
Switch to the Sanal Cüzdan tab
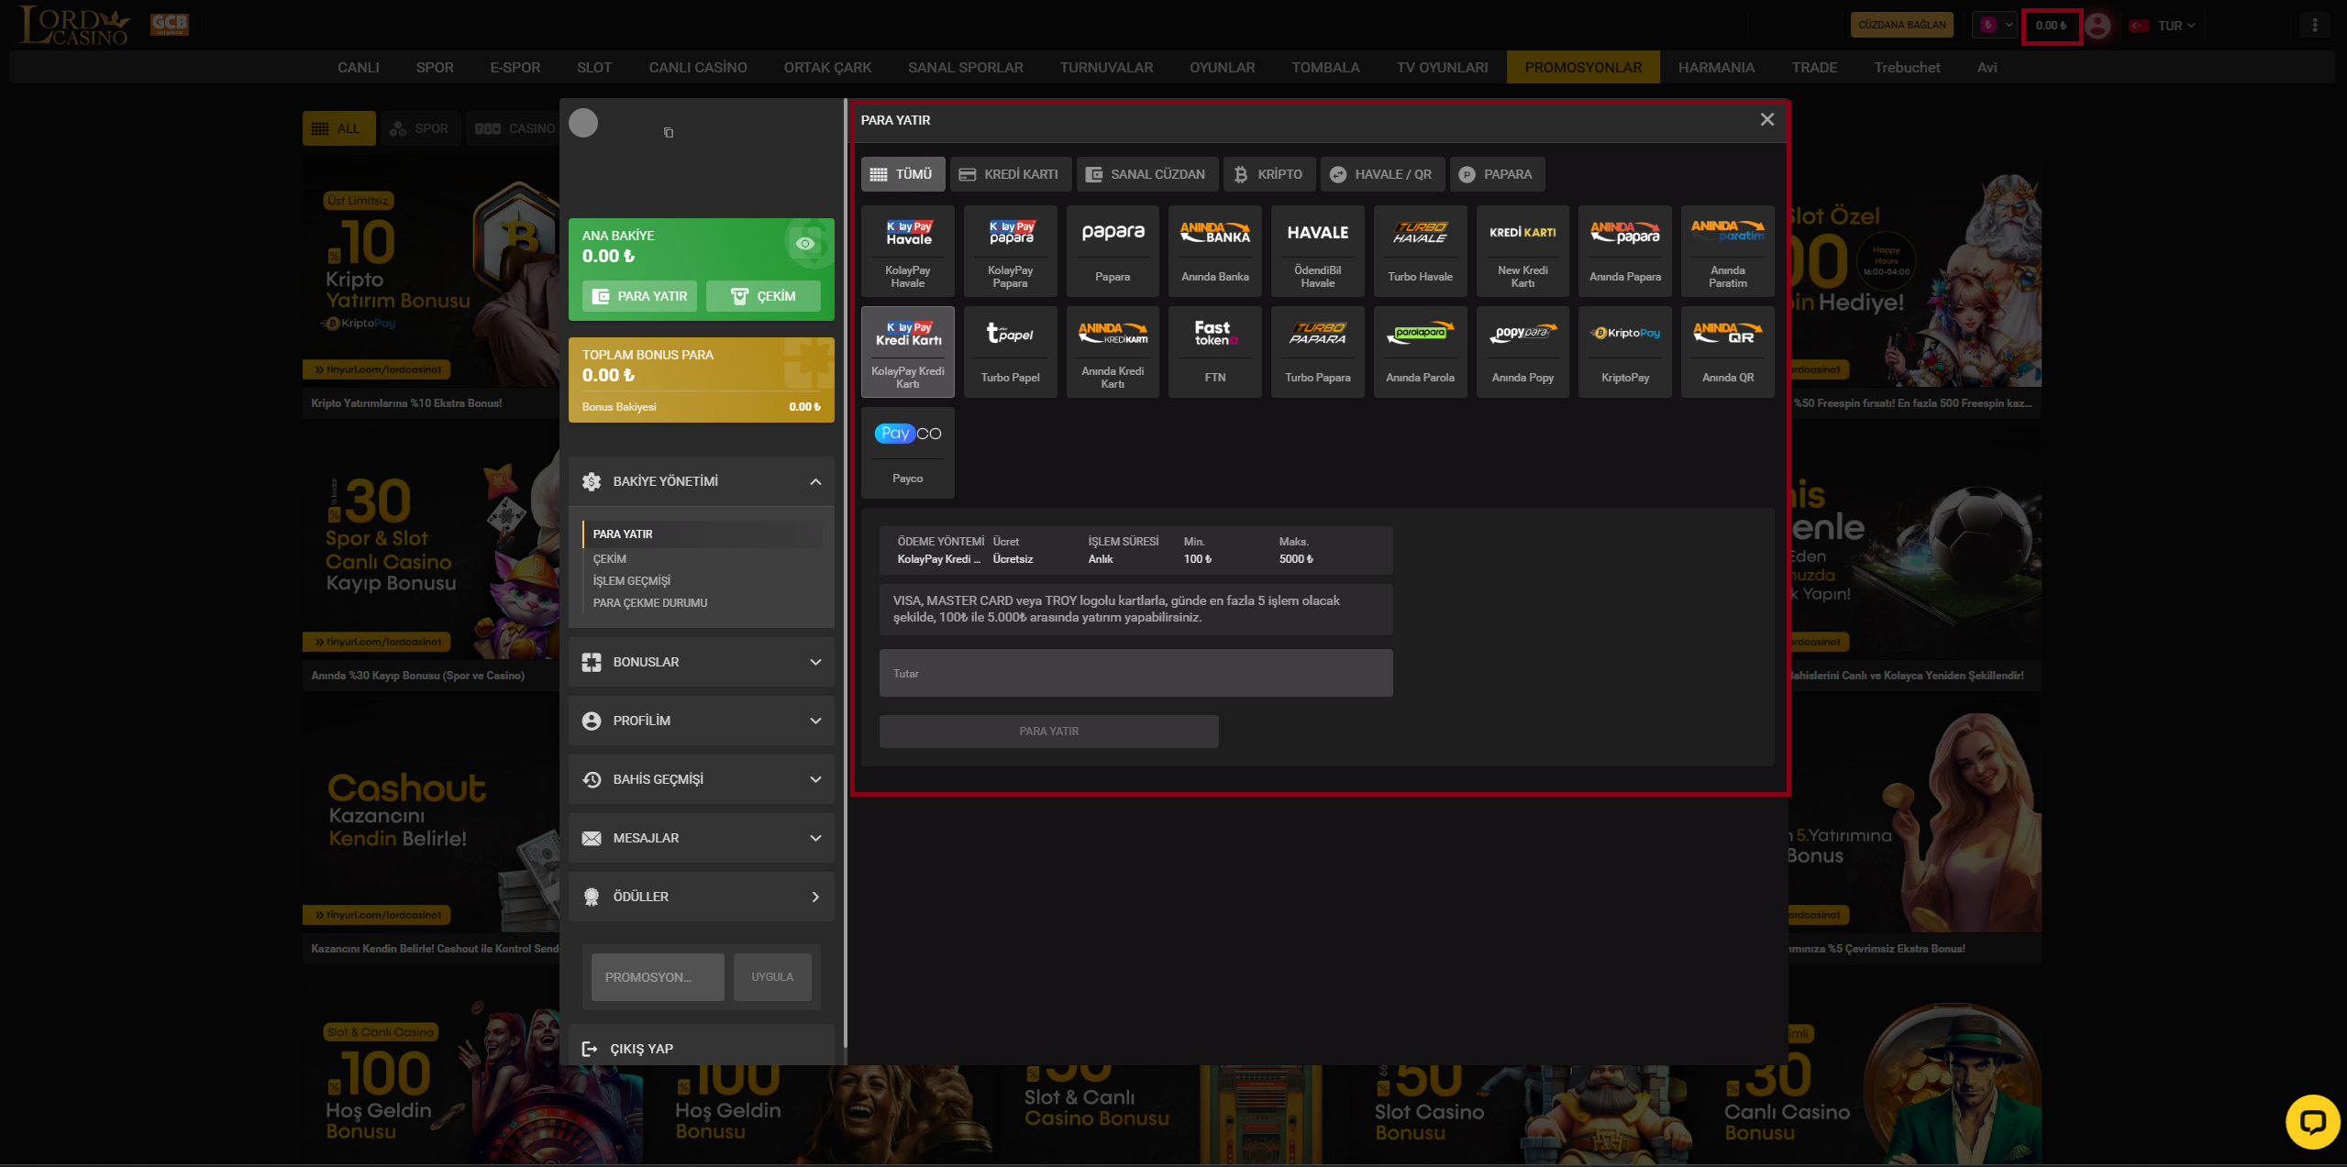click(1146, 174)
